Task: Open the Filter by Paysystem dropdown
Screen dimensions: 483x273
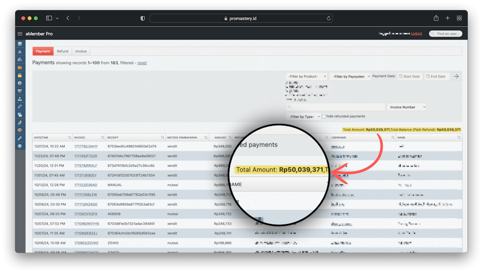Action: point(350,77)
